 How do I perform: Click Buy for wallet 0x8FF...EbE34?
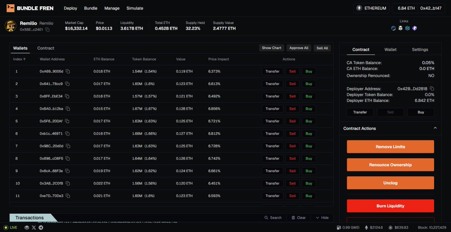point(309,96)
